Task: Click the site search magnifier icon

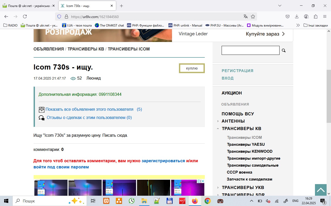Action: point(284,50)
